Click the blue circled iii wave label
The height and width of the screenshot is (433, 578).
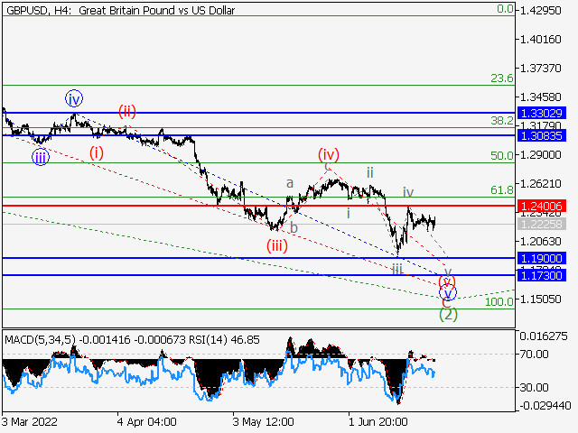41,158
